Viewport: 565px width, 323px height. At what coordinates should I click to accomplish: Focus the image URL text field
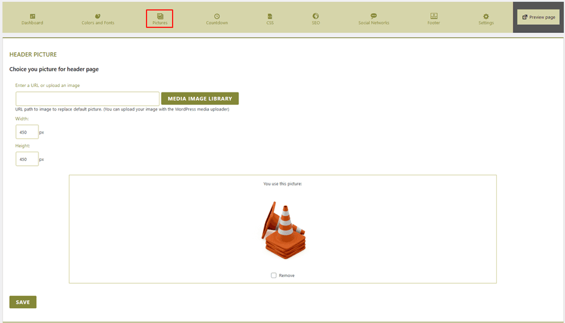pyautogui.click(x=87, y=99)
